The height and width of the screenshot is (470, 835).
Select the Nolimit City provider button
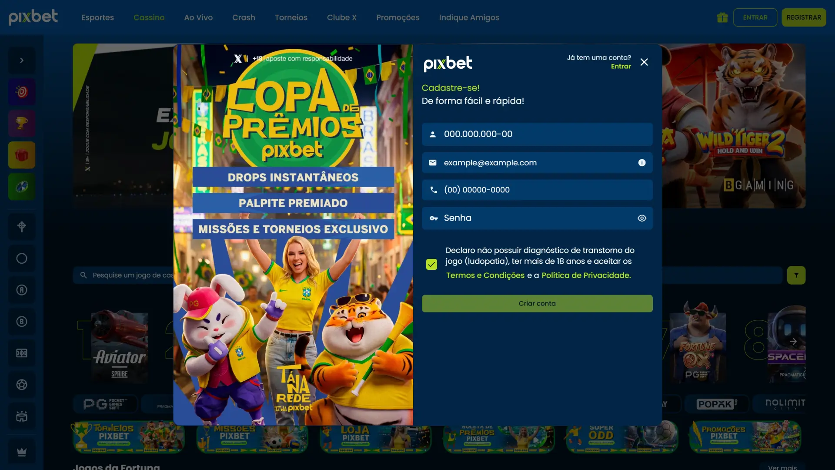click(x=779, y=404)
